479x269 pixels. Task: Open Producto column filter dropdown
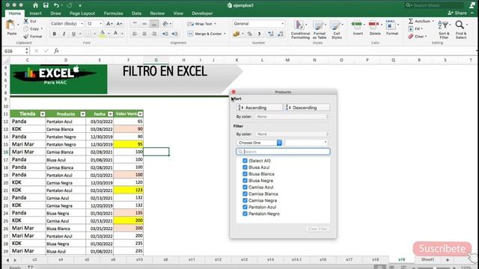(x=83, y=114)
